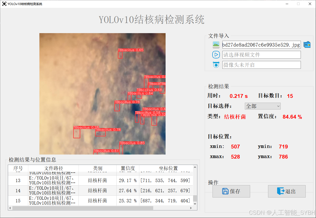Click the ymin value 719
Image resolution: width=316 pixels, height=218 pixels.
[x=283, y=147]
